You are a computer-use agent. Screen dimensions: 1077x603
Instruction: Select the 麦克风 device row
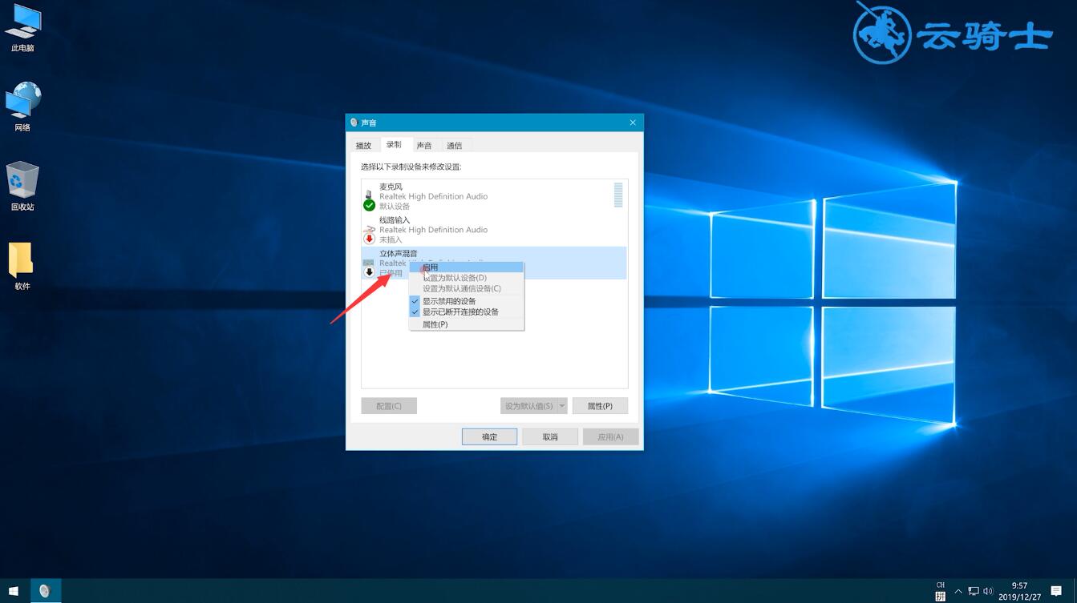click(494, 196)
